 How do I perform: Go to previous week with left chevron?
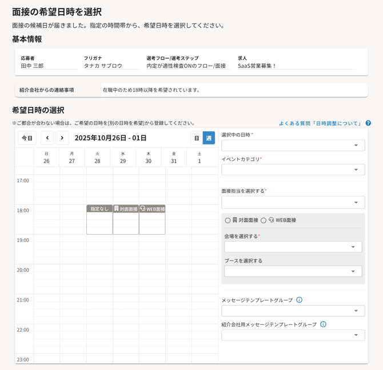(x=47, y=138)
